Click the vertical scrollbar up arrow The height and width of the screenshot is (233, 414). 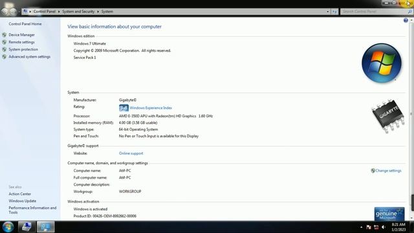click(411, 20)
